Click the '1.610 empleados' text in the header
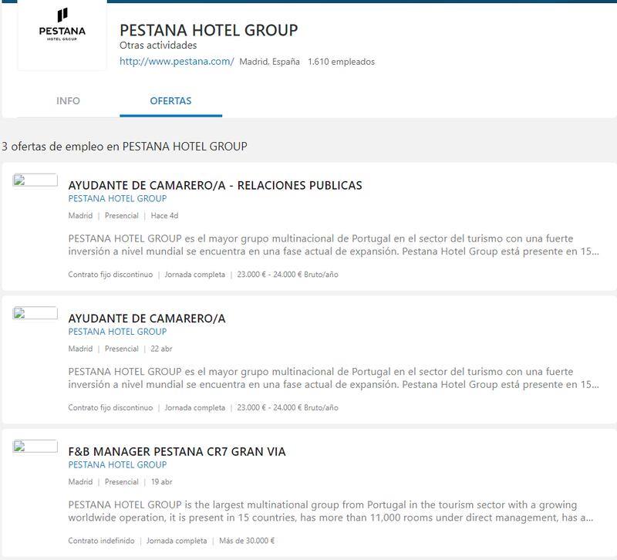Image resolution: width=617 pixels, height=560 pixels. pos(341,62)
